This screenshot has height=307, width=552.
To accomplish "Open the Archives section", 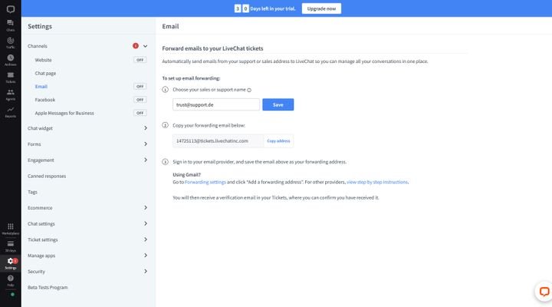I will click(11, 60).
